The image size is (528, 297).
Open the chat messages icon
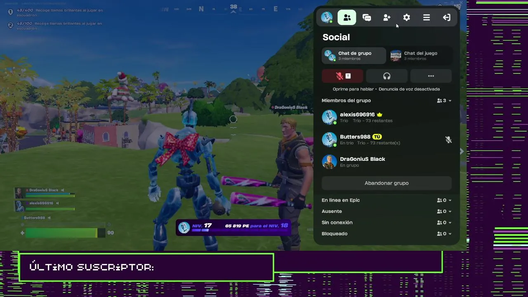[367, 17]
